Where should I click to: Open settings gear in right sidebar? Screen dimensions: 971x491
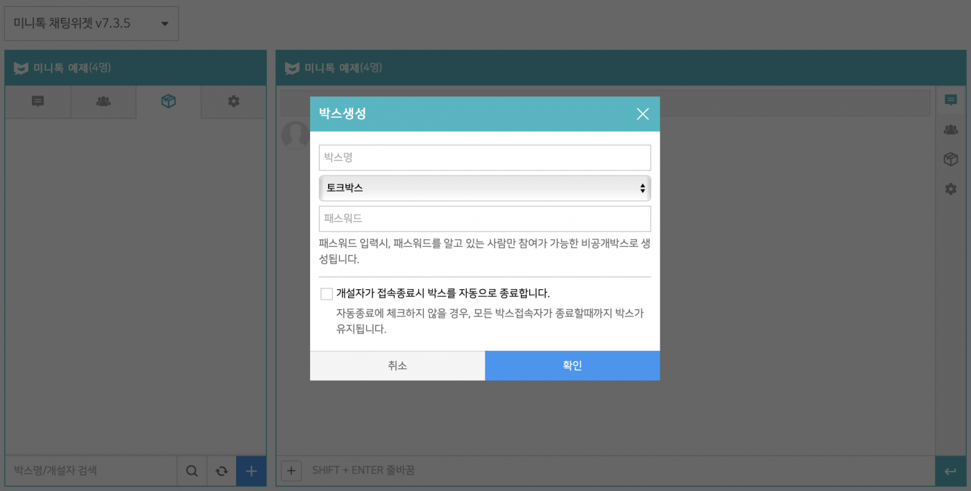coord(951,189)
